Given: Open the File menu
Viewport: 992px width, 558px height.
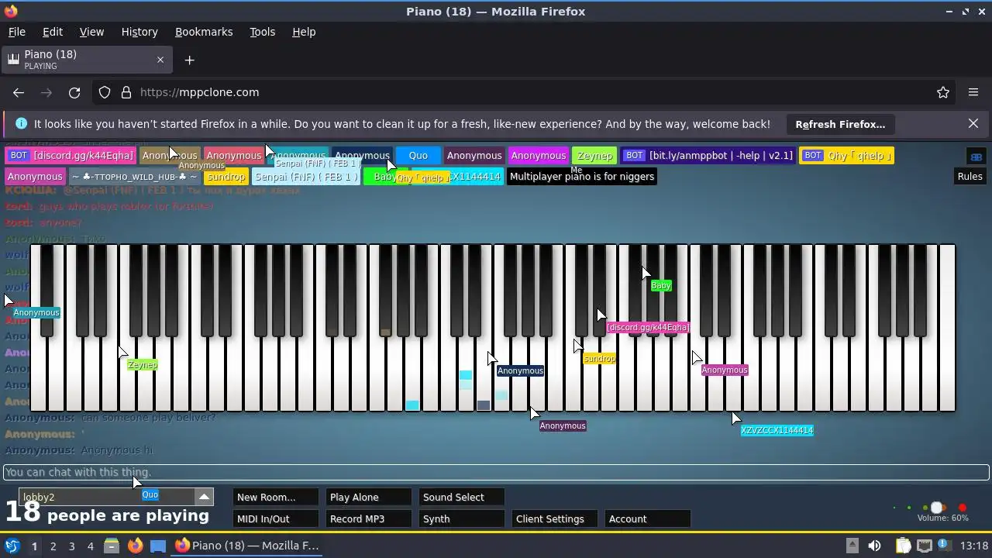Looking at the screenshot, I should pyautogui.click(x=16, y=32).
